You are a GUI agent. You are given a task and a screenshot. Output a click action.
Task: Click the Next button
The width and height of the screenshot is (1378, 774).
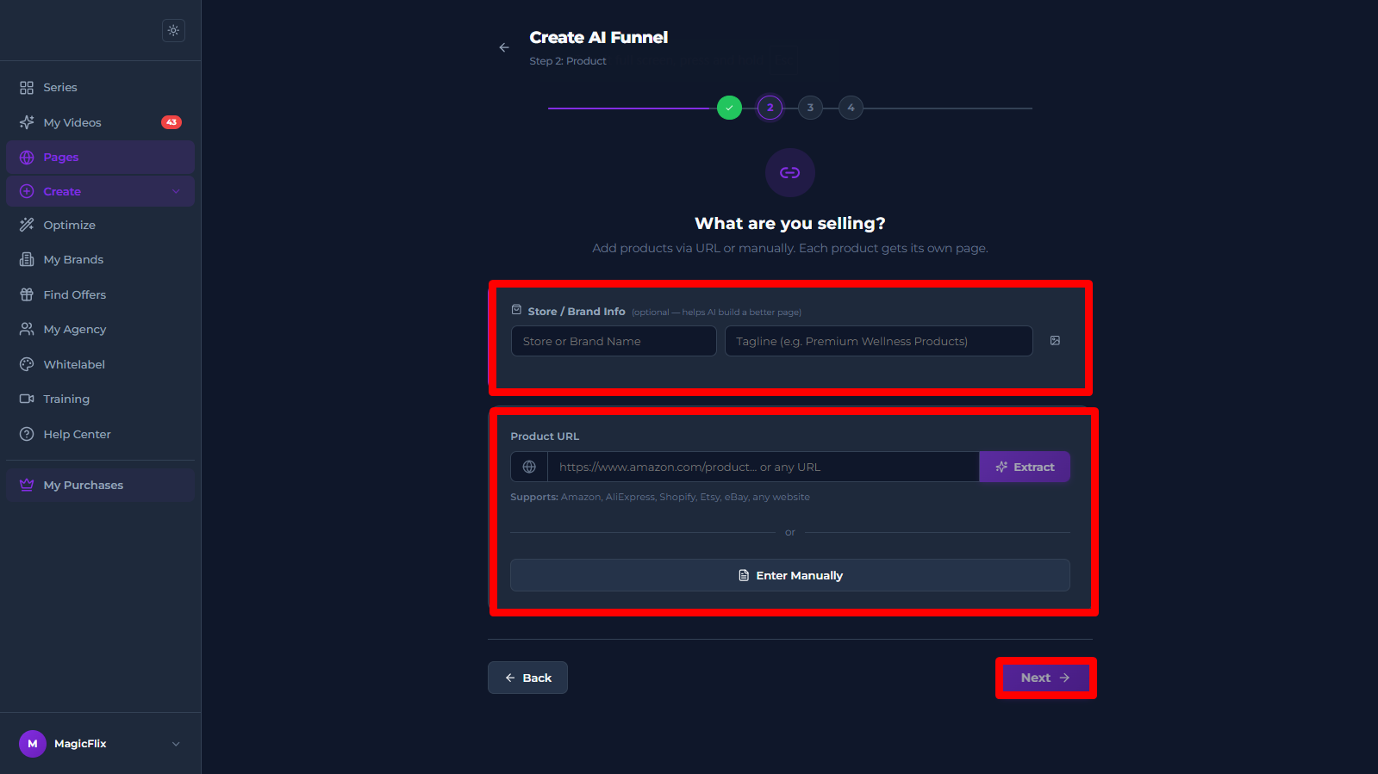pos(1045,678)
